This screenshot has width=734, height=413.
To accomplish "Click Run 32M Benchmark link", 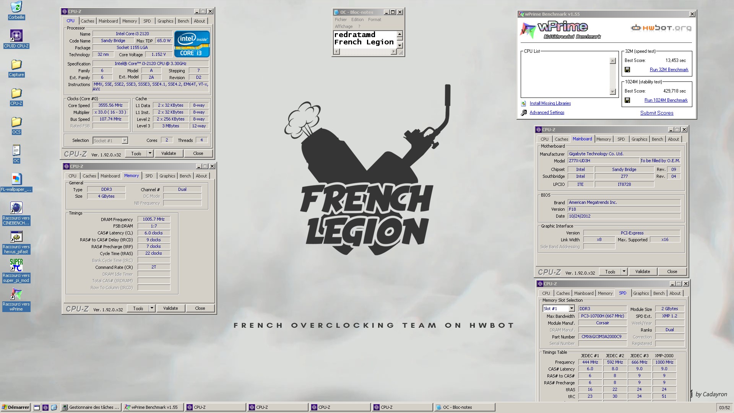I will point(669,70).
